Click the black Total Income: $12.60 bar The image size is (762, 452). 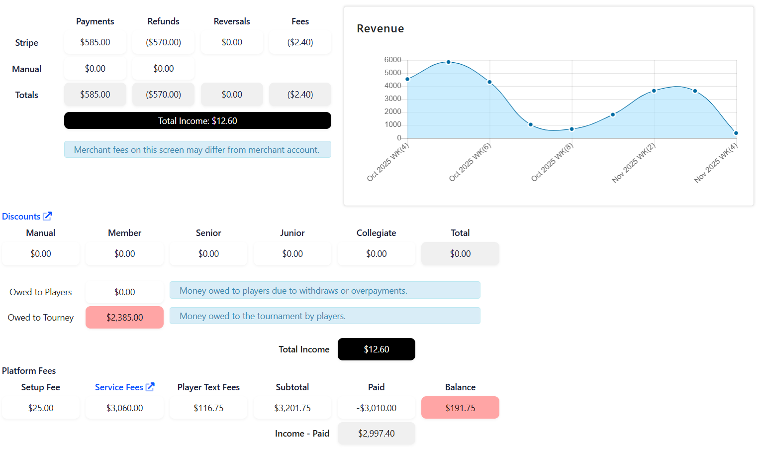point(197,121)
